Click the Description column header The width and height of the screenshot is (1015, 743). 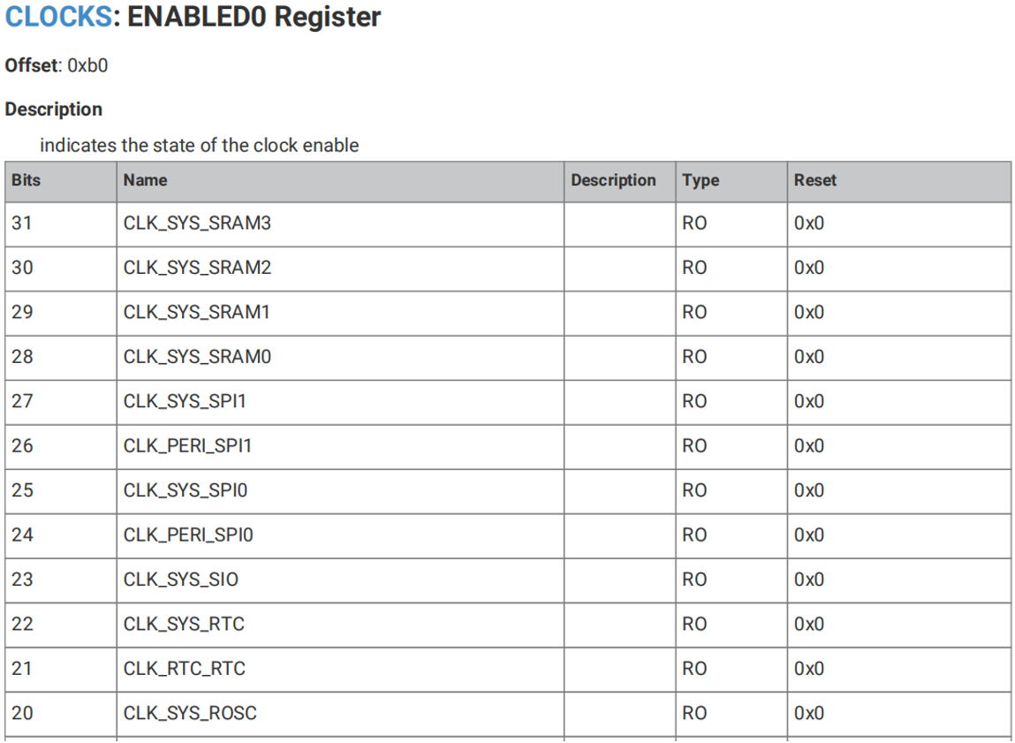click(x=613, y=180)
